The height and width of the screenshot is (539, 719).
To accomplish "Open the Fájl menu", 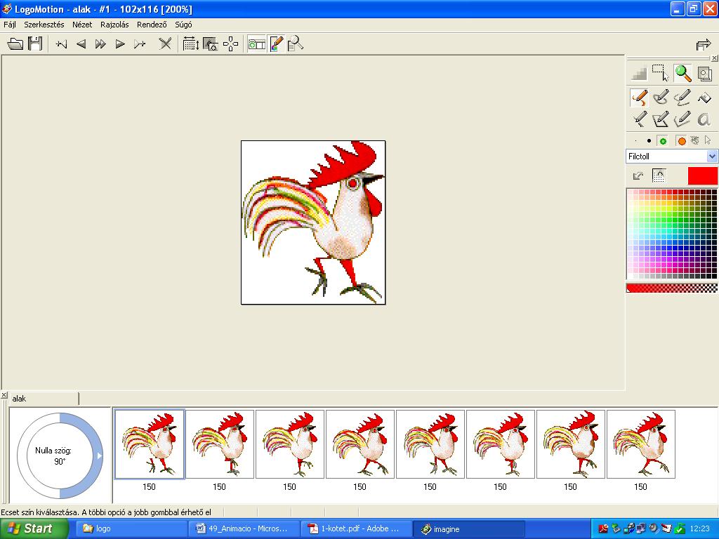I will (x=10, y=25).
